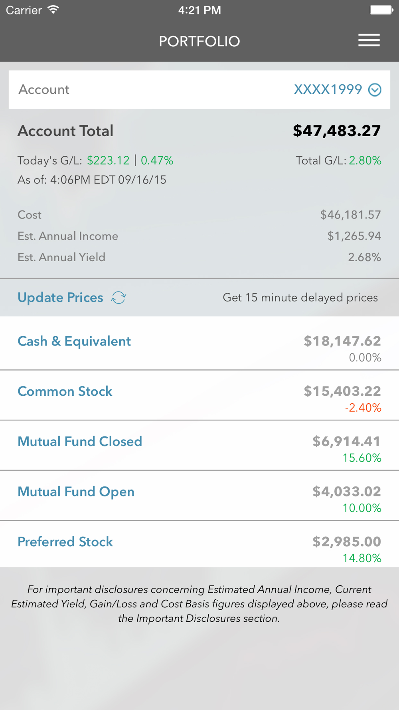Tap the Total G/L 2.80% value
This screenshot has width=399, height=710.
(365, 161)
